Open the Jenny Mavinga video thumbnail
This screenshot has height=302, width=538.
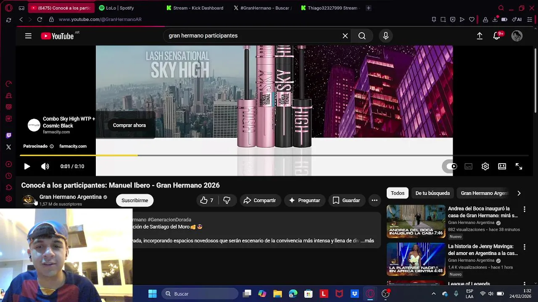click(416, 259)
